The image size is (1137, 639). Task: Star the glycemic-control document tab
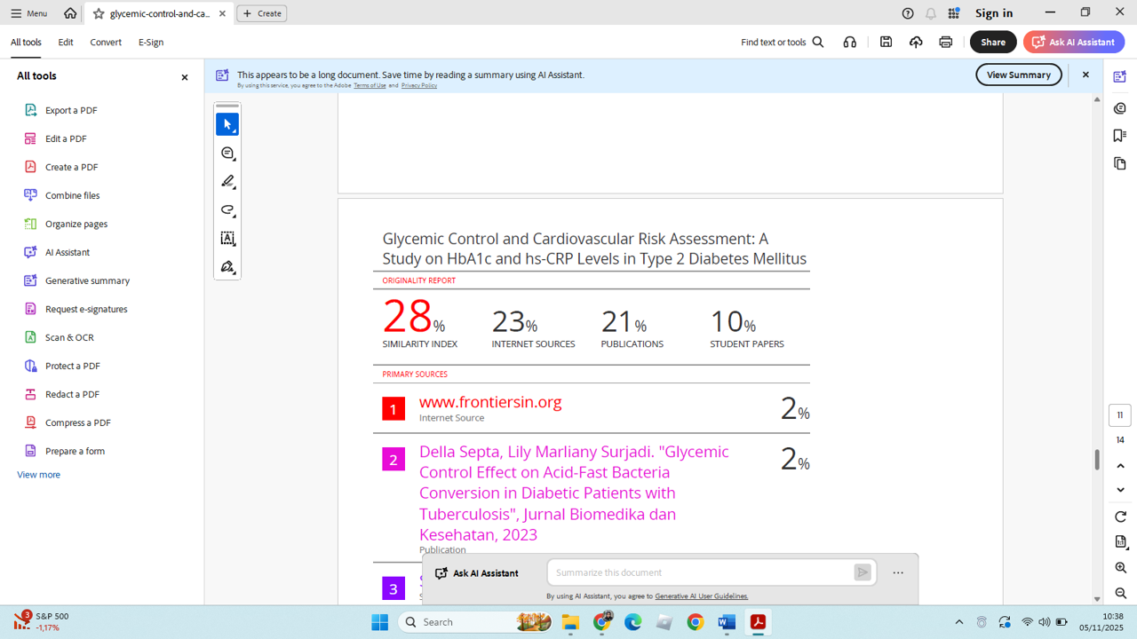tap(99, 13)
